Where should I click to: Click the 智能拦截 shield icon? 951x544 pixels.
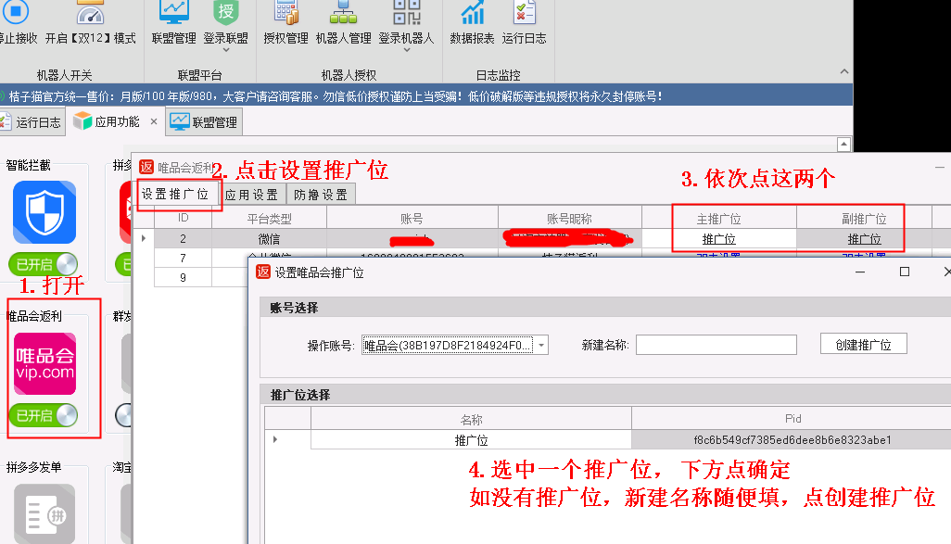point(44,212)
